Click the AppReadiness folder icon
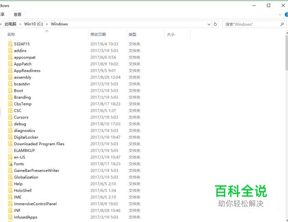Viewport: 288px width, 222px height. coord(10,71)
